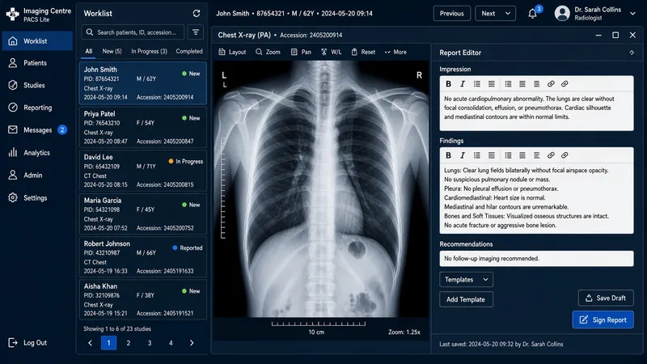
Task: Activate the Pan tool
Action: (x=301, y=52)
